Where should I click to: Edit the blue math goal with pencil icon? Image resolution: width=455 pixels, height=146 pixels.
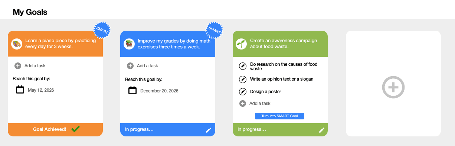click(209, 130)
